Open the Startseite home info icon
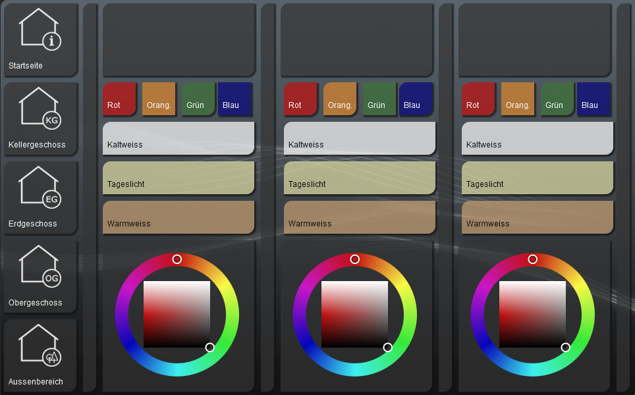Image resolution: width=635 pixels, height=395 pixels. (40, 31)
